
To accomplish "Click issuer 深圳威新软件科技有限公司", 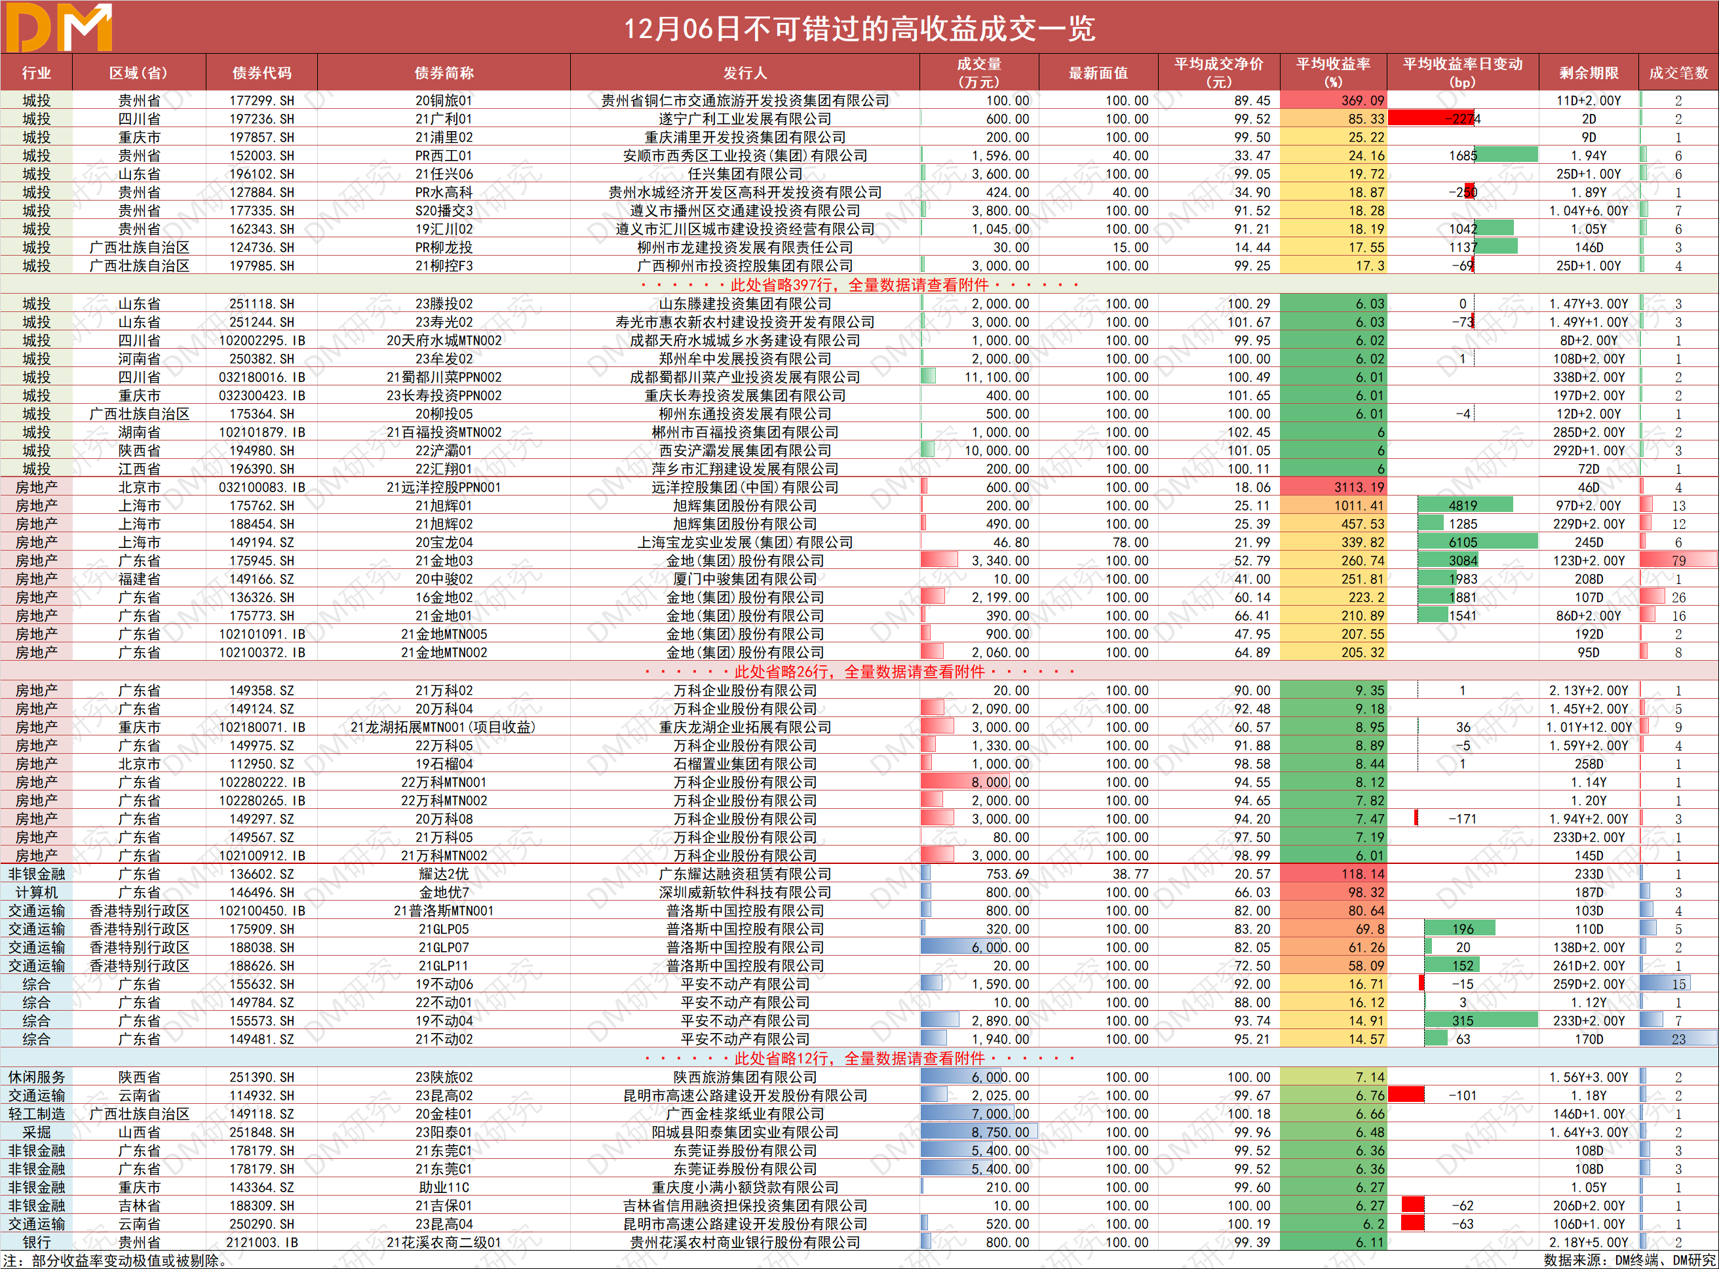I will (x=745, y=893).
